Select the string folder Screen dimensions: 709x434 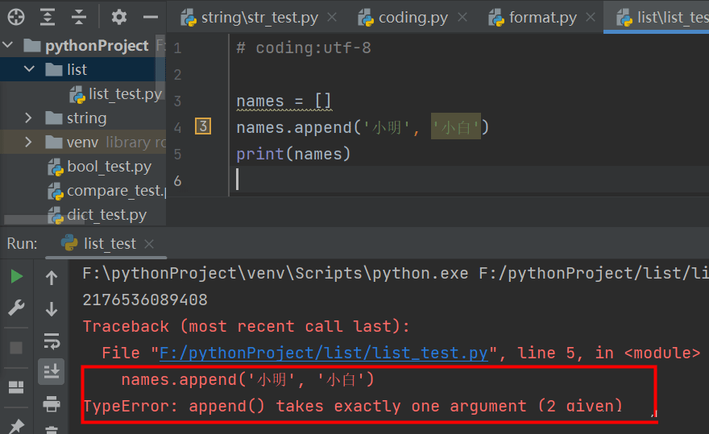(87, 118)
